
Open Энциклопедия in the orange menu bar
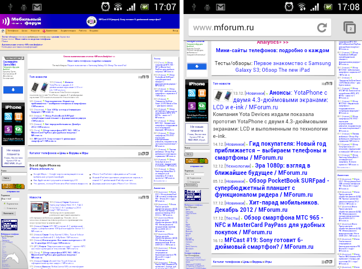pos(68,31)
